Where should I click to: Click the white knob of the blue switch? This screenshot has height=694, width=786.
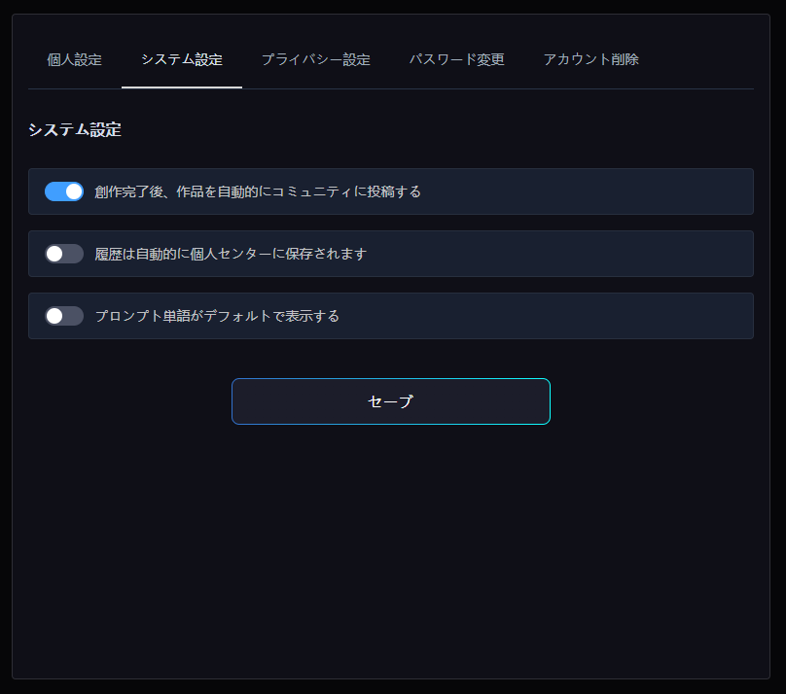74,191
